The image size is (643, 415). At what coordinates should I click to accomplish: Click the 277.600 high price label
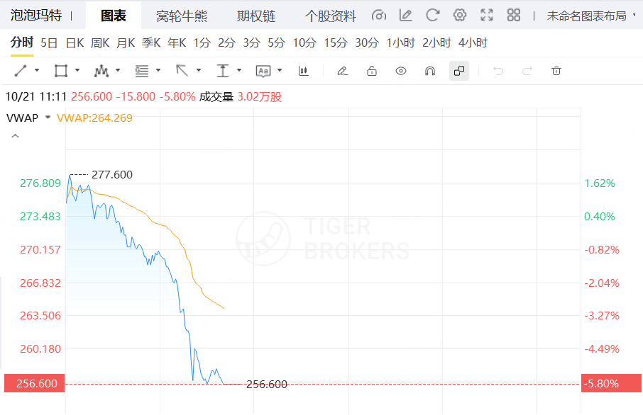tap(112, 175)
